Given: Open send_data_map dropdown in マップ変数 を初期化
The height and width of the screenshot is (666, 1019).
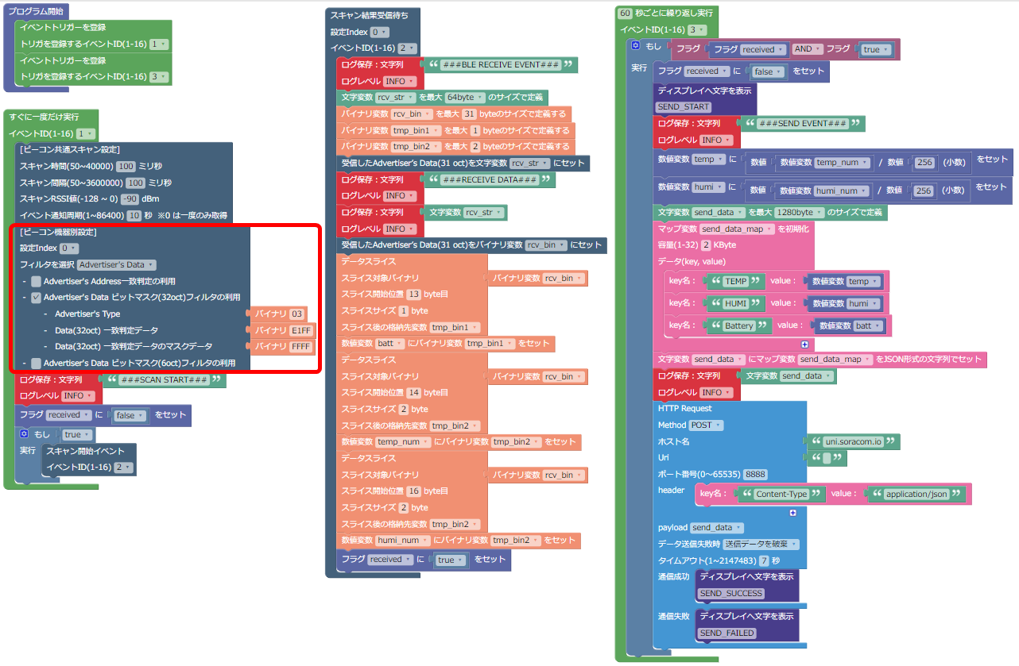Looking at the screenshot, I should click(x=737, y=229).
